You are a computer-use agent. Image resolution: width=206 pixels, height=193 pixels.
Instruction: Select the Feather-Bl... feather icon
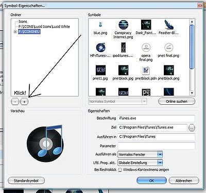click(x=168, y=25)
